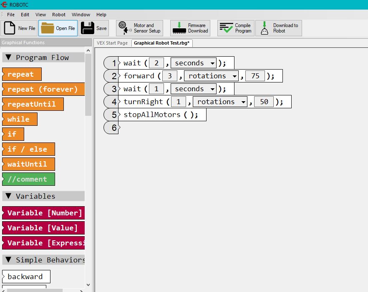This screenshot has width=368, height=292.
Task: Open a file with Open File icon
Action: (x=48, y=28)
